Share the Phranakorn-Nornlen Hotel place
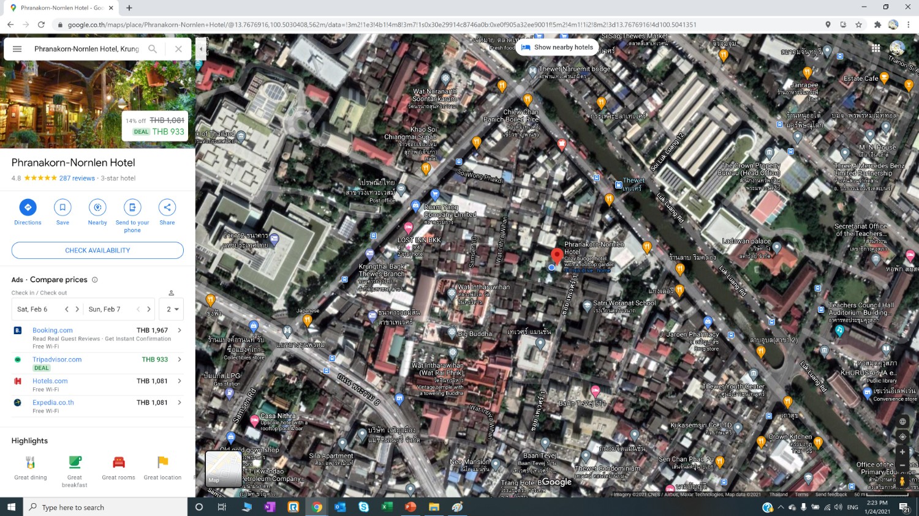The height and width of the screenshot is (516, 919). pyautogui.click(x=167, y=208)
